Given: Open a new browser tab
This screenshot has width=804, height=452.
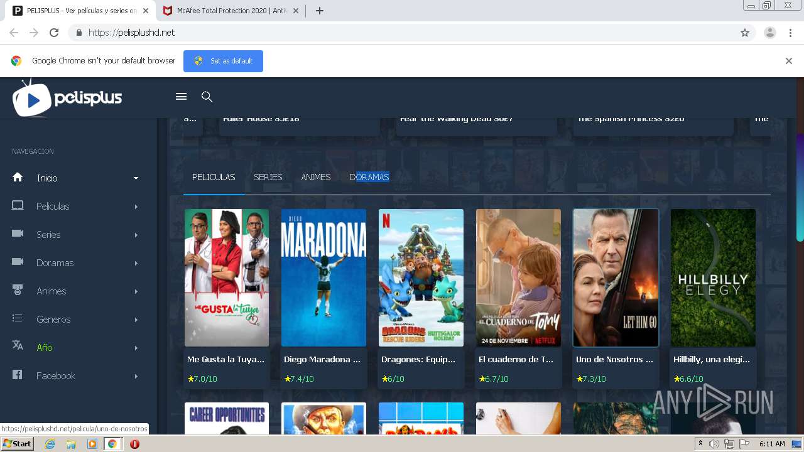Looking at the screenshot, I should click(x=320, y=11).
